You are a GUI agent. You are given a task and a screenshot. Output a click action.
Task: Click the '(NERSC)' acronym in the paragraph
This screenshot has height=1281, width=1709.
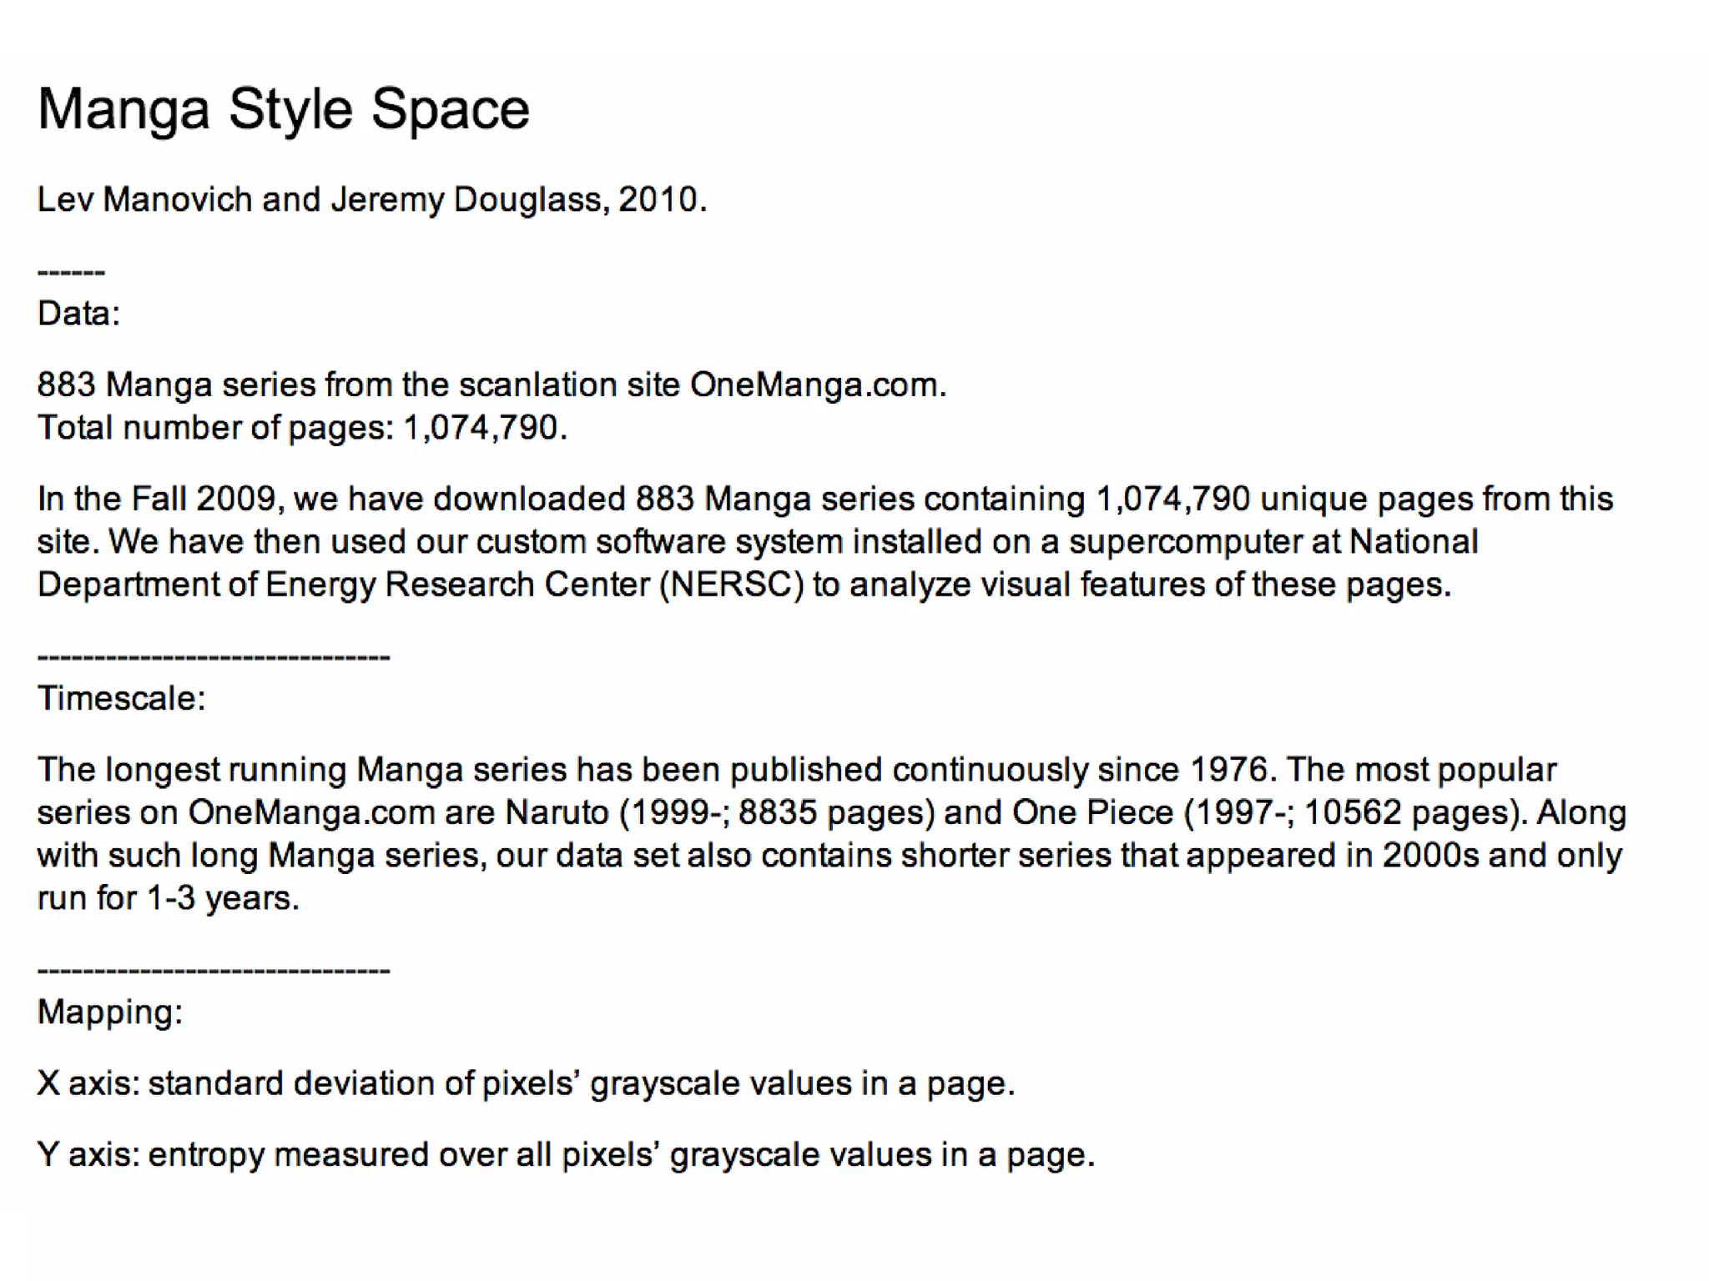[731, 585]
